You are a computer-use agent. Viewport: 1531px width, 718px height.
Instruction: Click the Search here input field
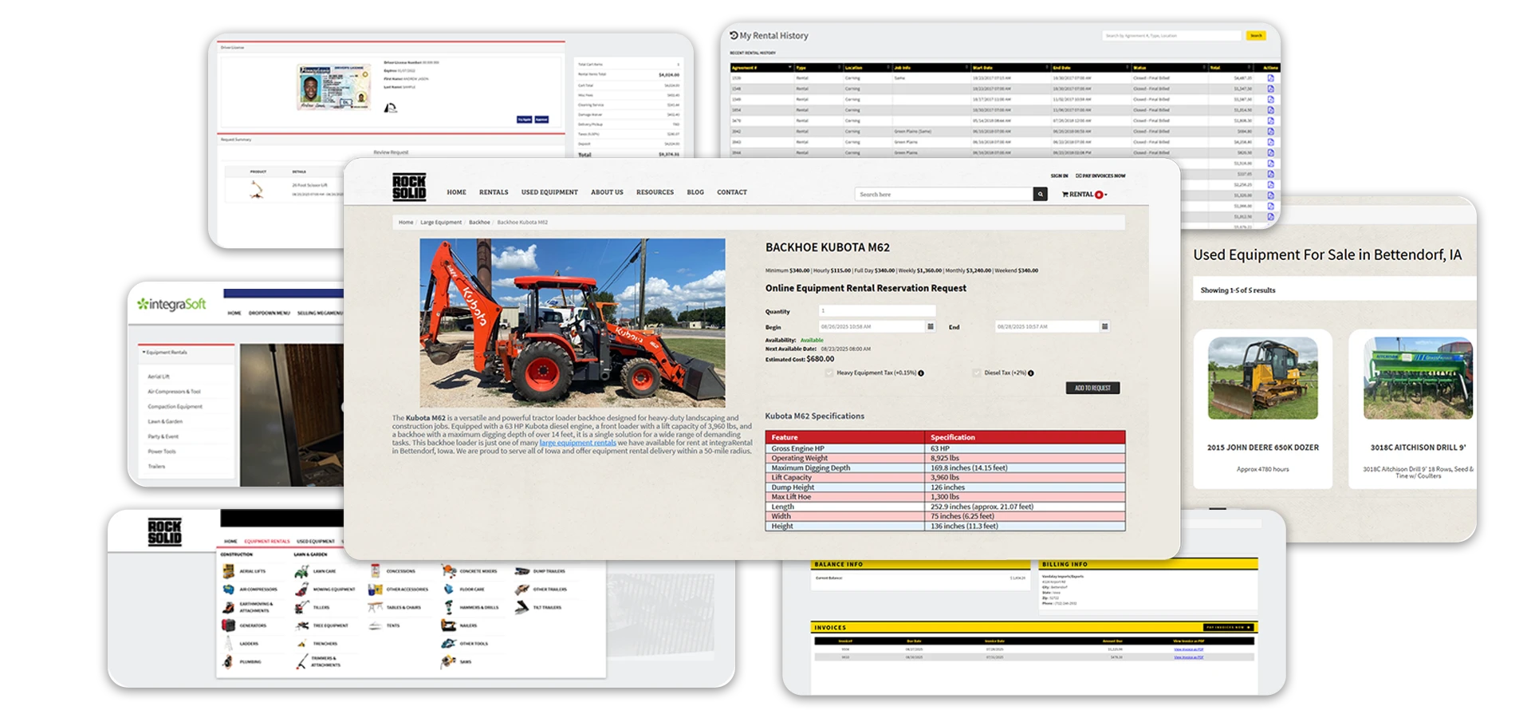click(944, 194)
